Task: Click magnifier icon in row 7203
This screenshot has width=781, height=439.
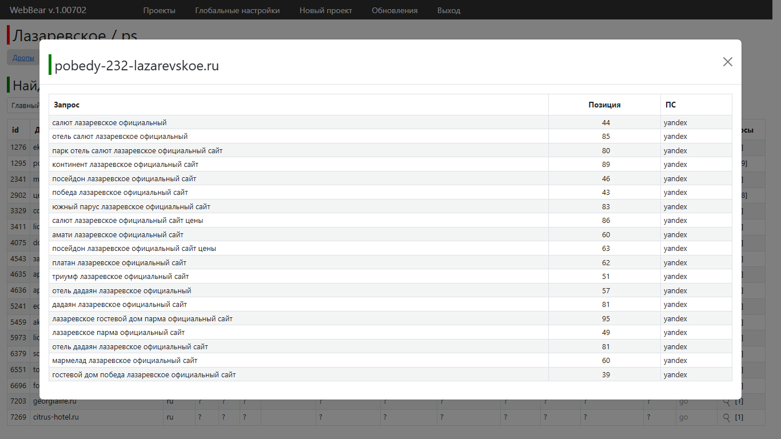Action: (x=726, y=402)
